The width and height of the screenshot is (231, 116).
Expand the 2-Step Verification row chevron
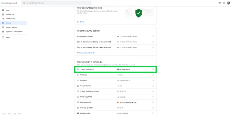153,69
